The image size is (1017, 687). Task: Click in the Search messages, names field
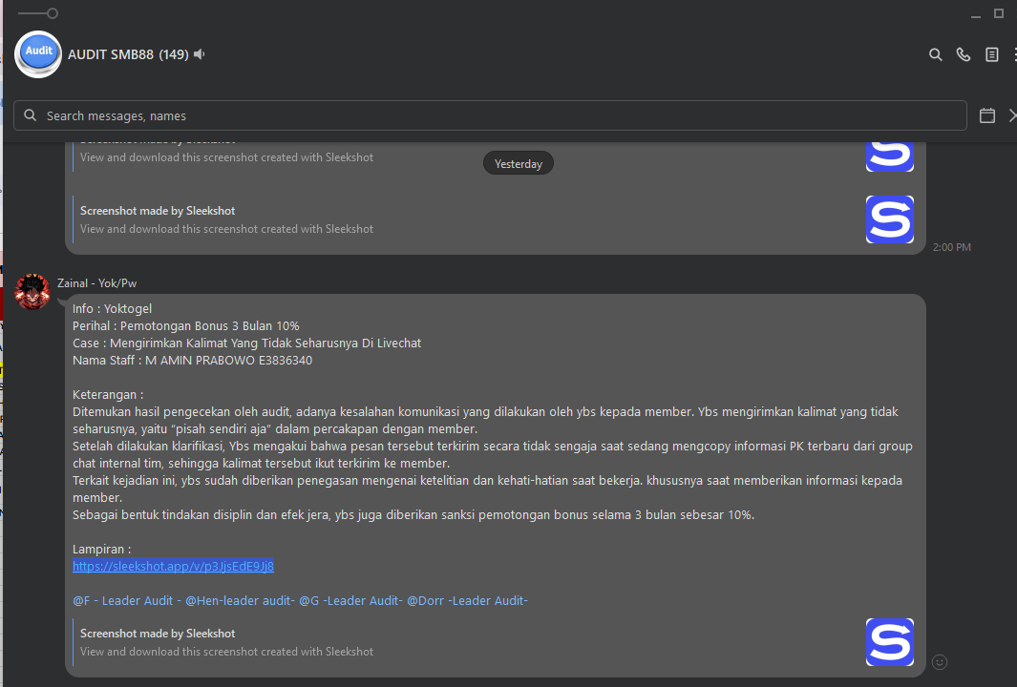(490, 116)
